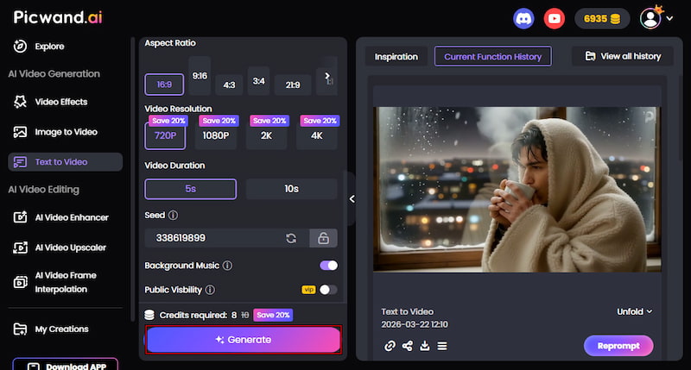The height and width of the screenshot is (370, 691).
Task: Expand the account menu chevron
Action: click(x=669, y=18)
